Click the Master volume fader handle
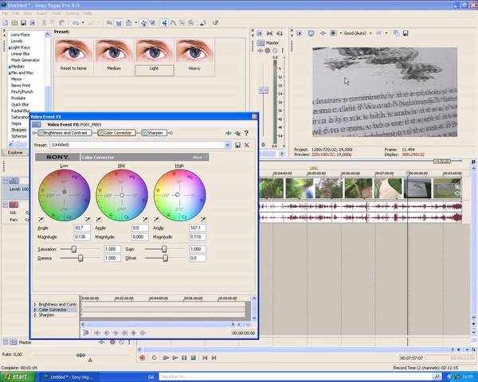Viewport: 478px width, 382px height. click(x=264, y=90)
